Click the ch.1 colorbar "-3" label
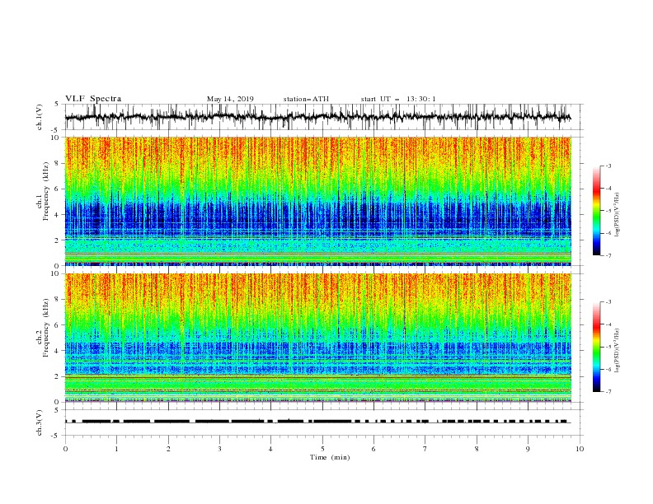 coord(608,166)
